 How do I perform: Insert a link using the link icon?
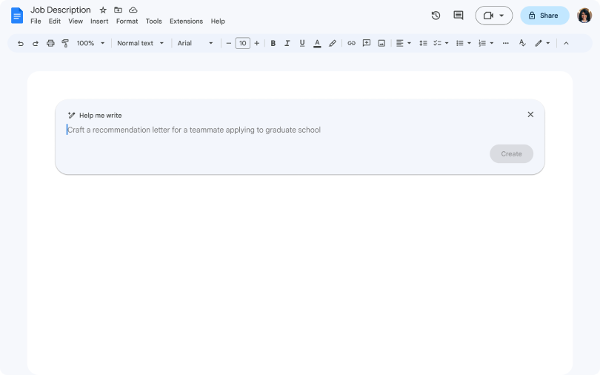click(x=351, y=43)
